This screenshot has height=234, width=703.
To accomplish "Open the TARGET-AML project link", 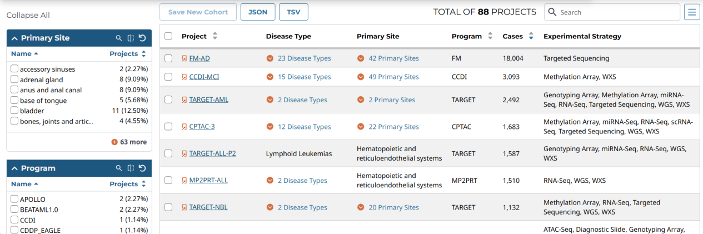I will [x=208, y=100].
